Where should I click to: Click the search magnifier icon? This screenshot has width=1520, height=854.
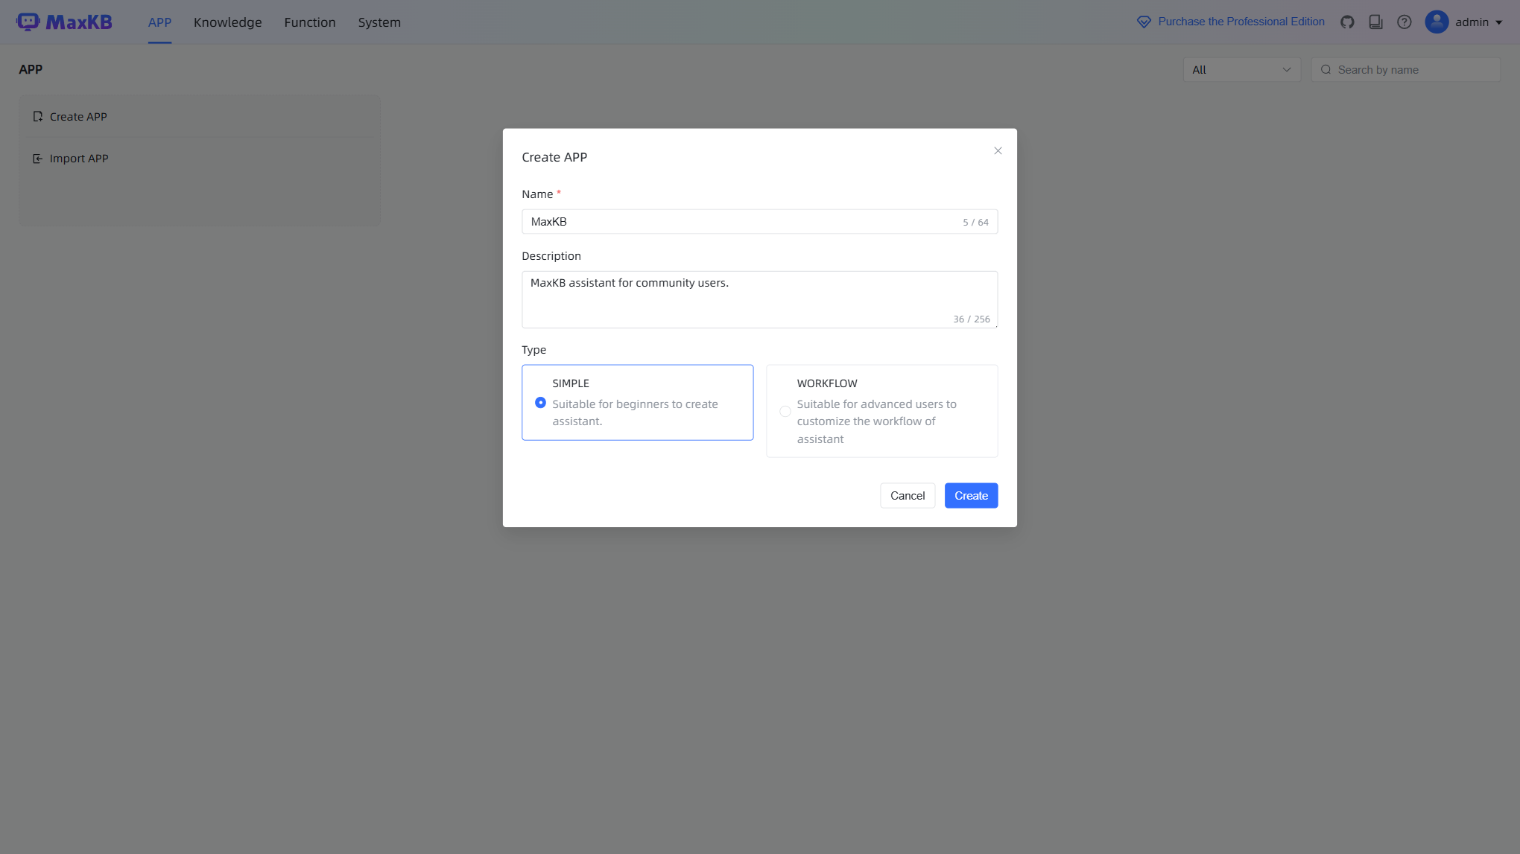tap(1326, 69)
